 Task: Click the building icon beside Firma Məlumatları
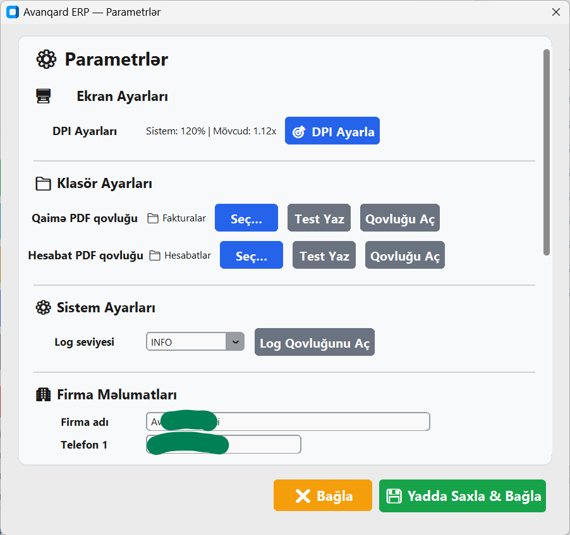pyautogui.click(x=43, y=394)
